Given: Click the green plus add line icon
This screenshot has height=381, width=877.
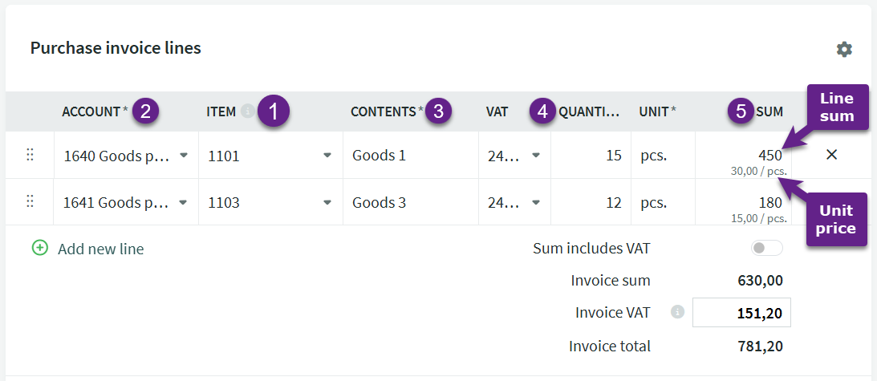Looking at the screenshot, I should (x=40, y=249).
